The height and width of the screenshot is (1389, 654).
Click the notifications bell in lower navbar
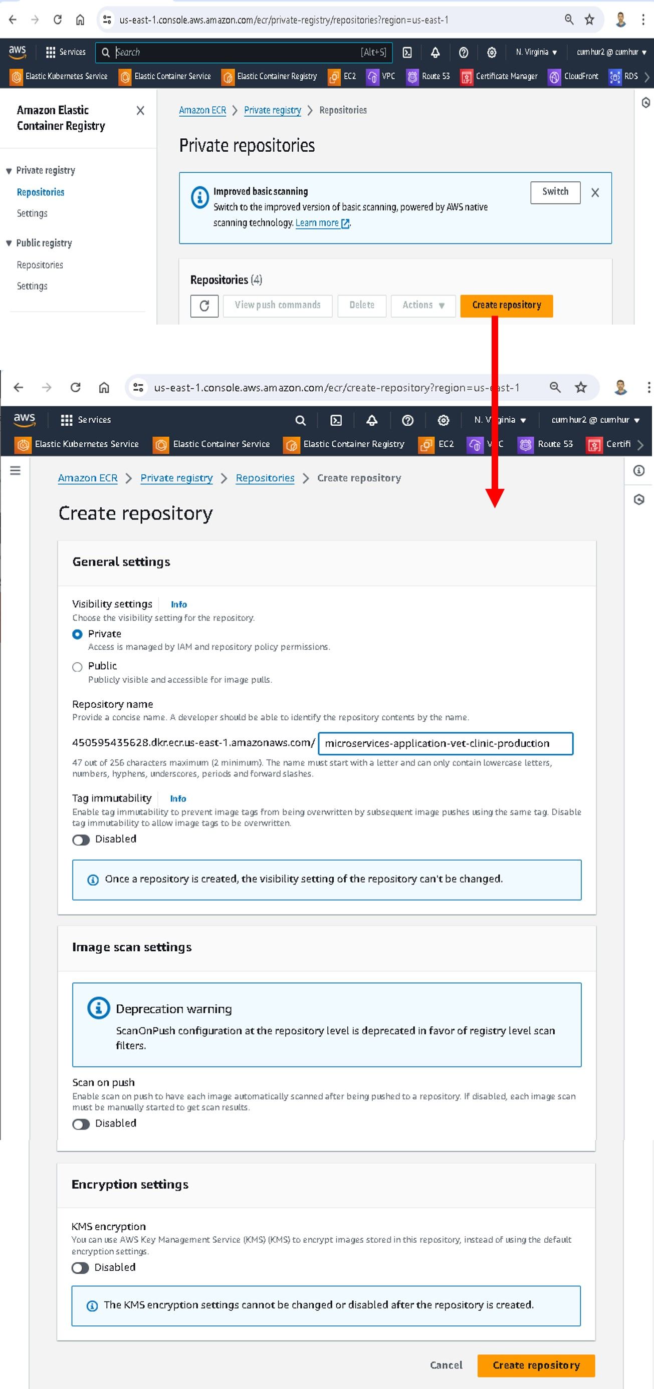click(372, 420)
